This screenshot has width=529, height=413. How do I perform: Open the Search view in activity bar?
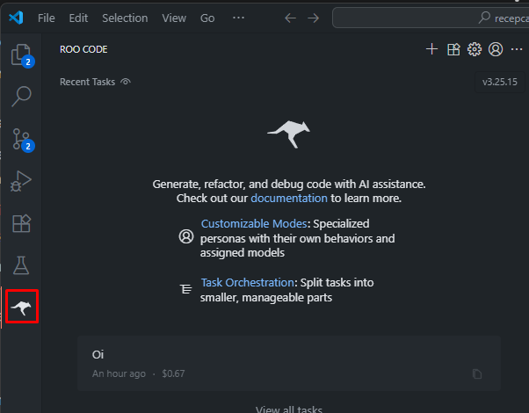point(20,97)
